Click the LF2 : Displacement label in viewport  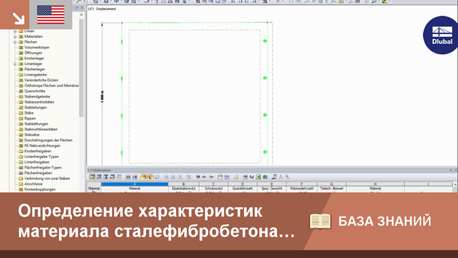click(x=102, y=9)
